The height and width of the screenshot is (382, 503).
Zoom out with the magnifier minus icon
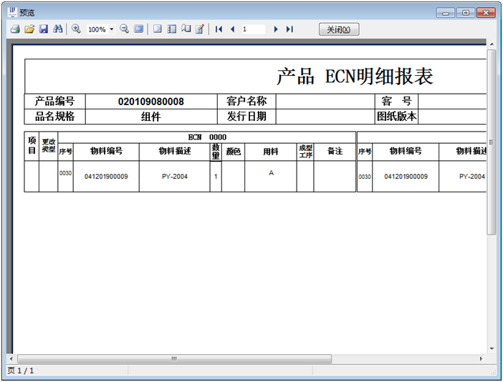click(x=124, y=29)
